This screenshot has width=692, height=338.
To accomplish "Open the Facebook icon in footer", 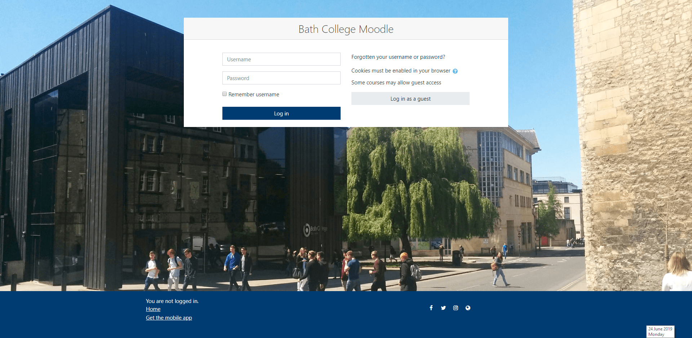I will pos(431,308).
